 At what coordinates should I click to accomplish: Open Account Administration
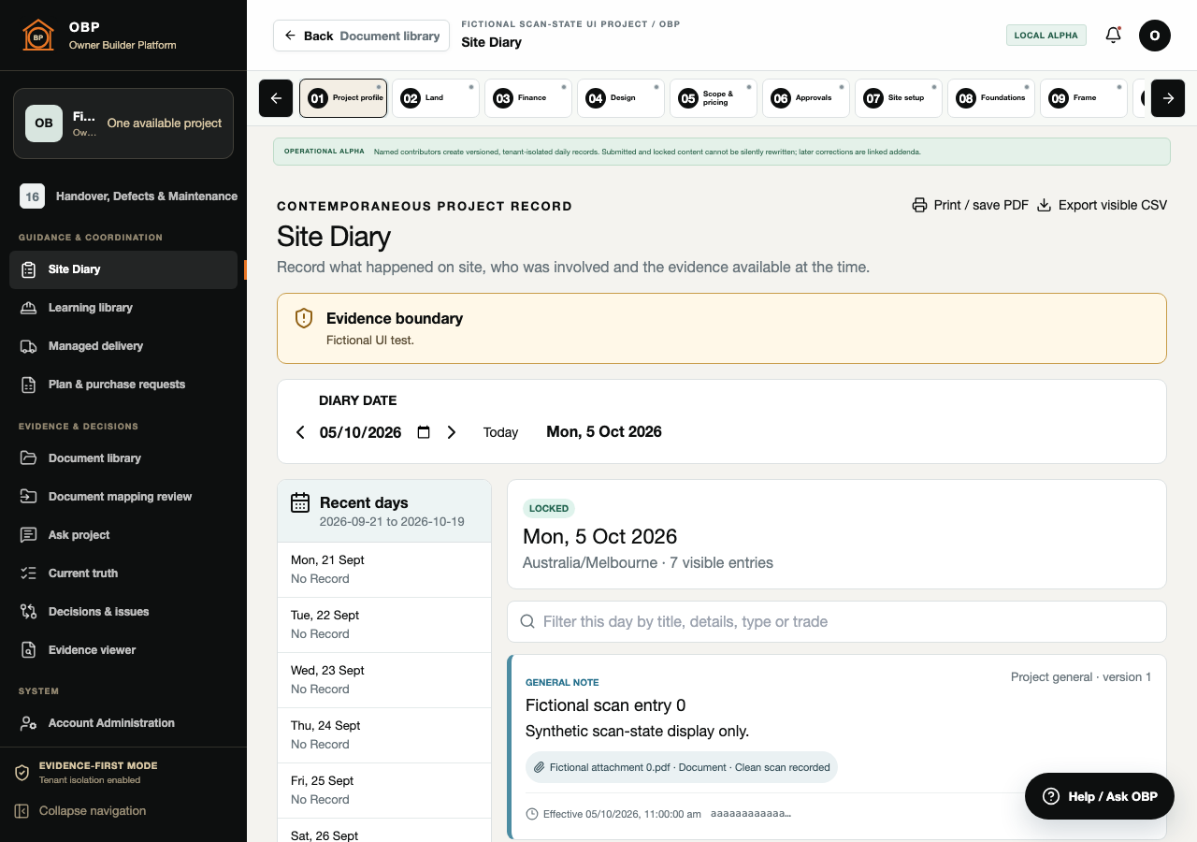123,723
